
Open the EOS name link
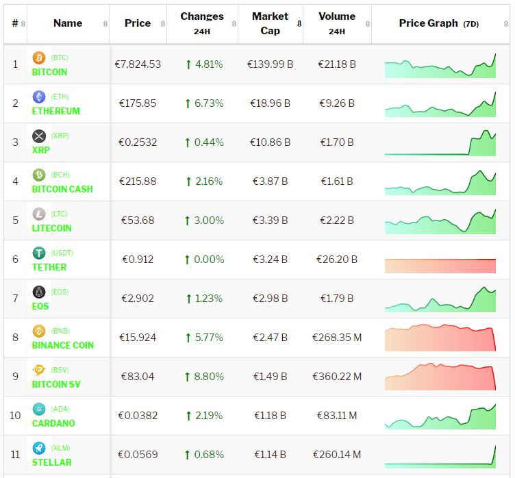coord(40,306)
